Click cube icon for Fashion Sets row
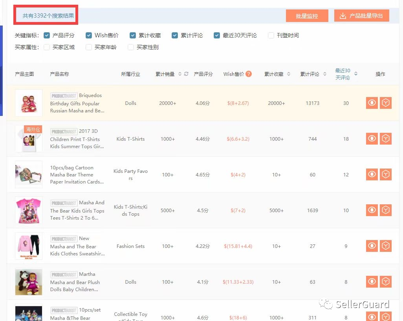The height and width of the screenshot is (321, 403). pyautogui.click(x=386, y=246)
